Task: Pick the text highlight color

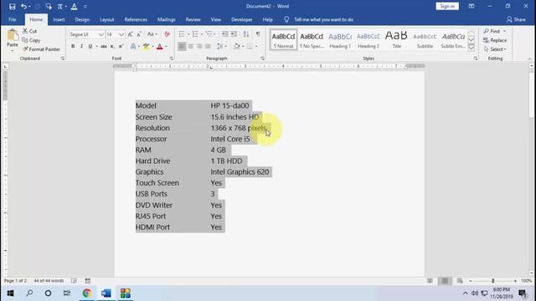Action: [x=147, y=47]
